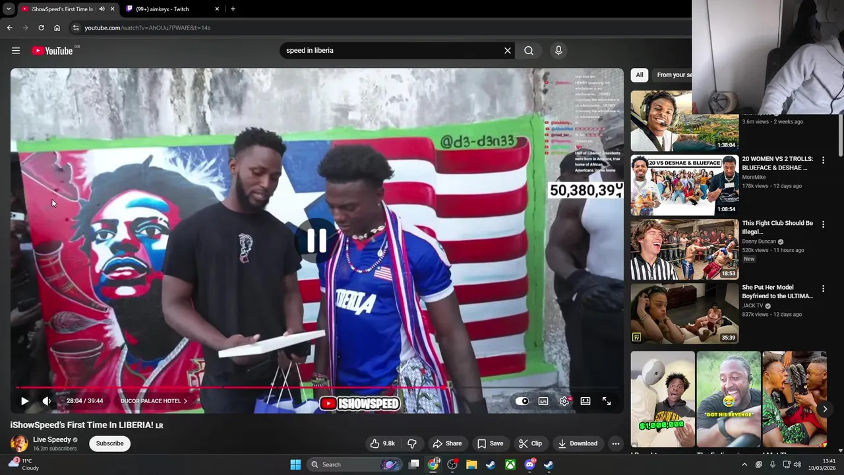Resume the video with the play button
844x475 pixels.
[x=24, y=401]
